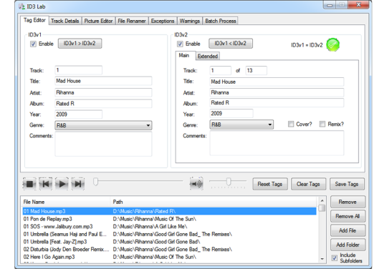Click the Add Folder button

point(348,245)
